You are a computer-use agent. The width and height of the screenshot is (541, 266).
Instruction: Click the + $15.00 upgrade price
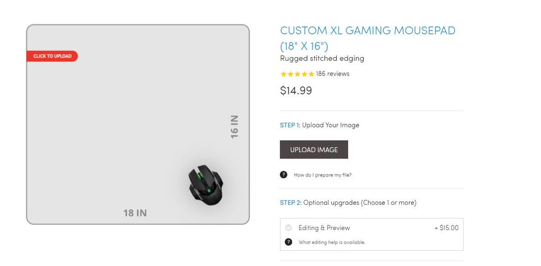point(446,228)
